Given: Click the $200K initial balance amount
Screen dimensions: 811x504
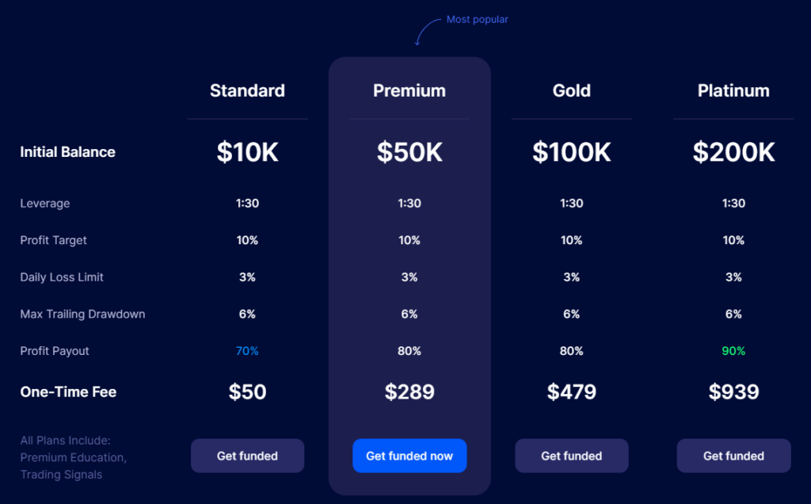Looking at the screenshot, I should coord(733,152).
